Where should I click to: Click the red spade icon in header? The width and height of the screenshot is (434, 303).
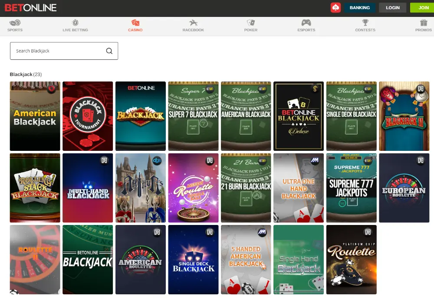335,8
